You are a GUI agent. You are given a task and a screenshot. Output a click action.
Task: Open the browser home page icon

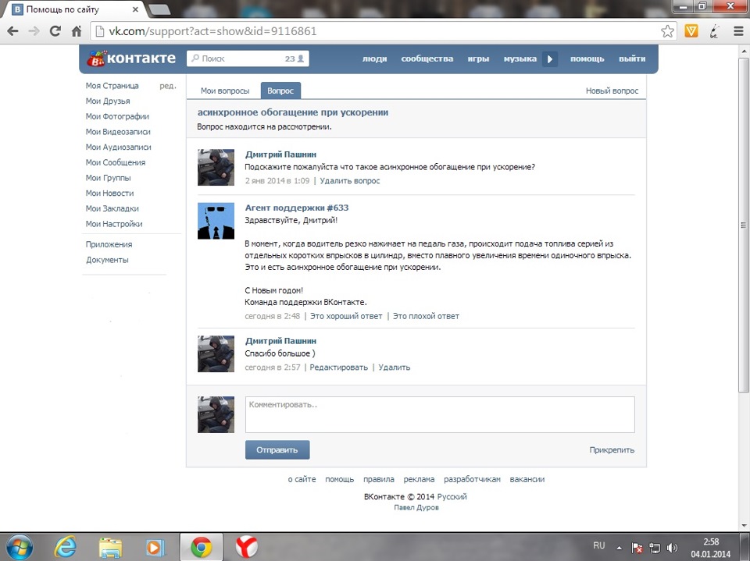pos(76,31)
